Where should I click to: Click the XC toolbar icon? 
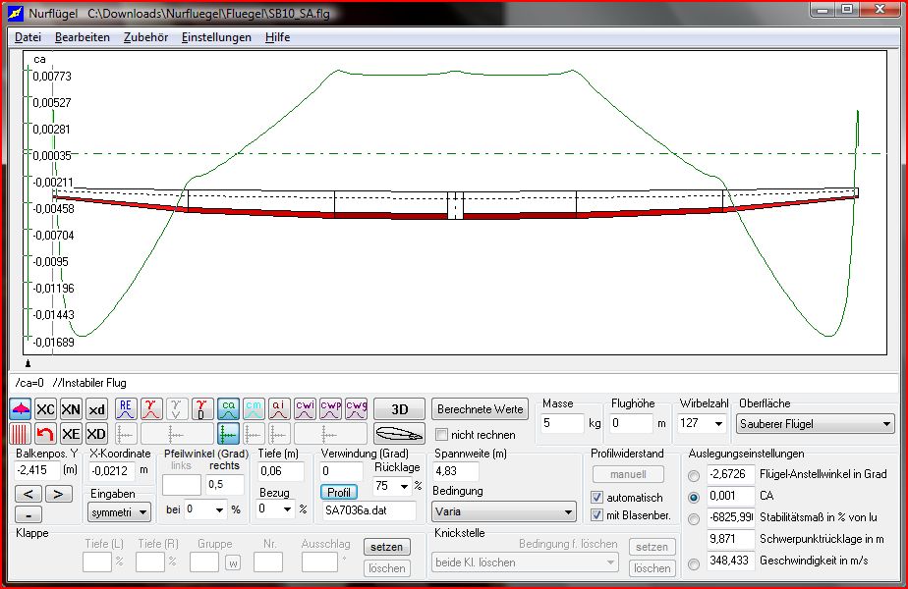coord(45,409)
